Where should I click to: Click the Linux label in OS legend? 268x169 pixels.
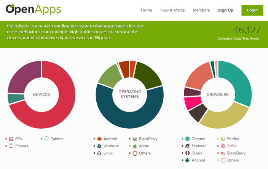[x=109, y=153]
